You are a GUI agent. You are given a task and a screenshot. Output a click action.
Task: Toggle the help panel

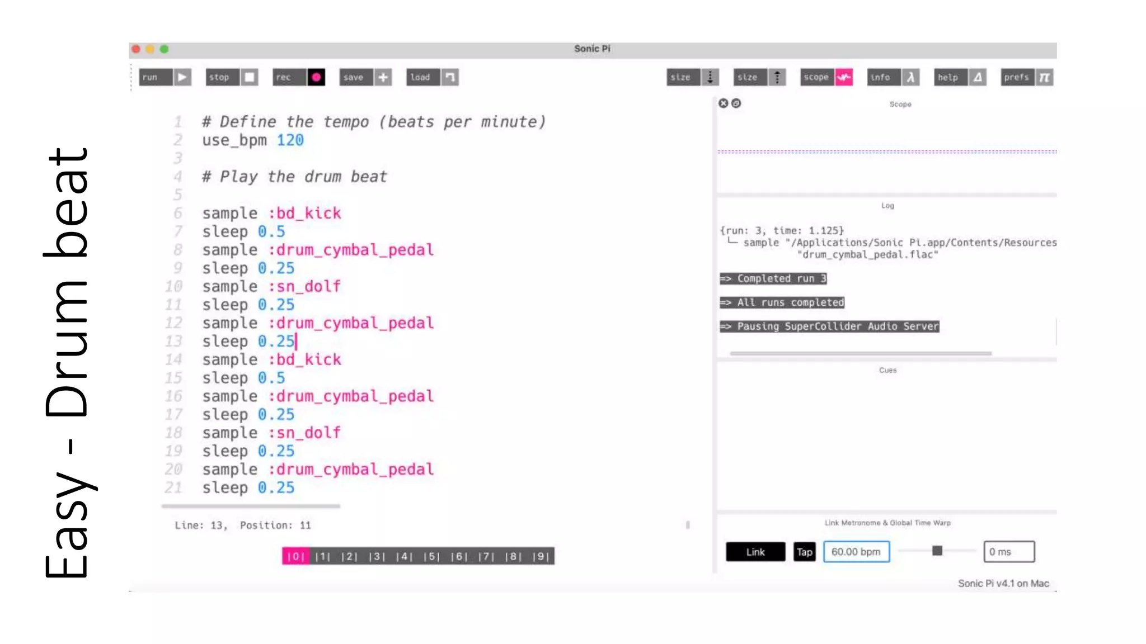(978, 77)
